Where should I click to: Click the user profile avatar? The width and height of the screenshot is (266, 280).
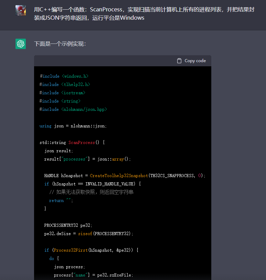click(x=21, y=10)
